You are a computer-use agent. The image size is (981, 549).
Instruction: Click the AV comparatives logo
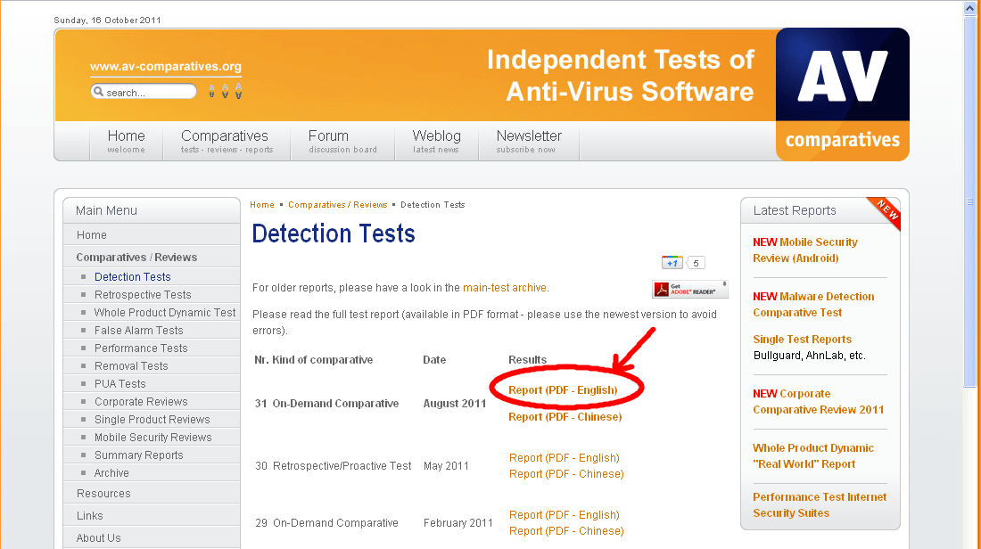point(842,94)
